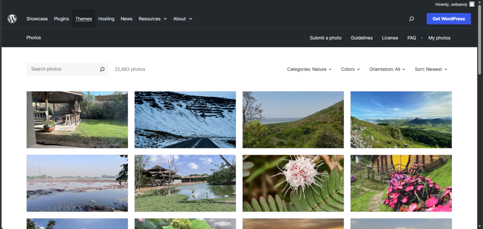Open the Sort: Newest dropdown
483x229 pixels.
tap(431, 69)
